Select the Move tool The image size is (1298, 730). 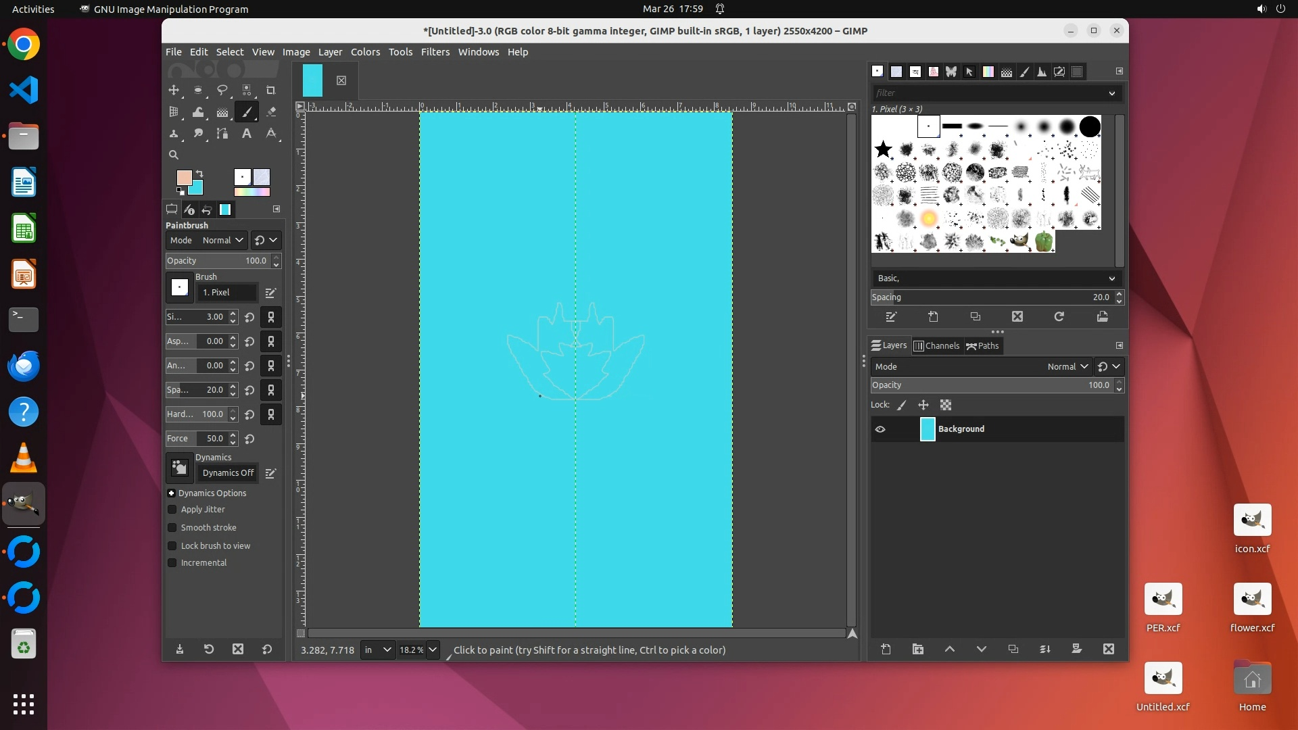(x=174, y=90)
